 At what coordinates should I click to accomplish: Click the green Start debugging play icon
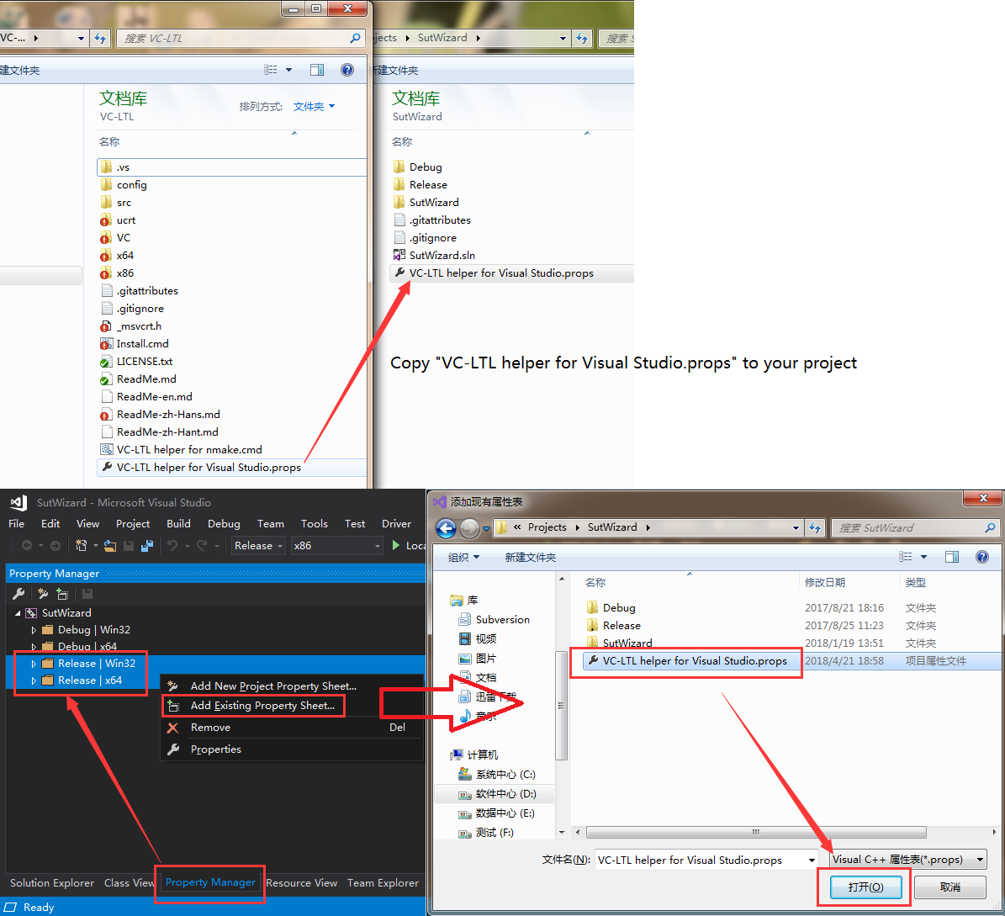(396, 546)
